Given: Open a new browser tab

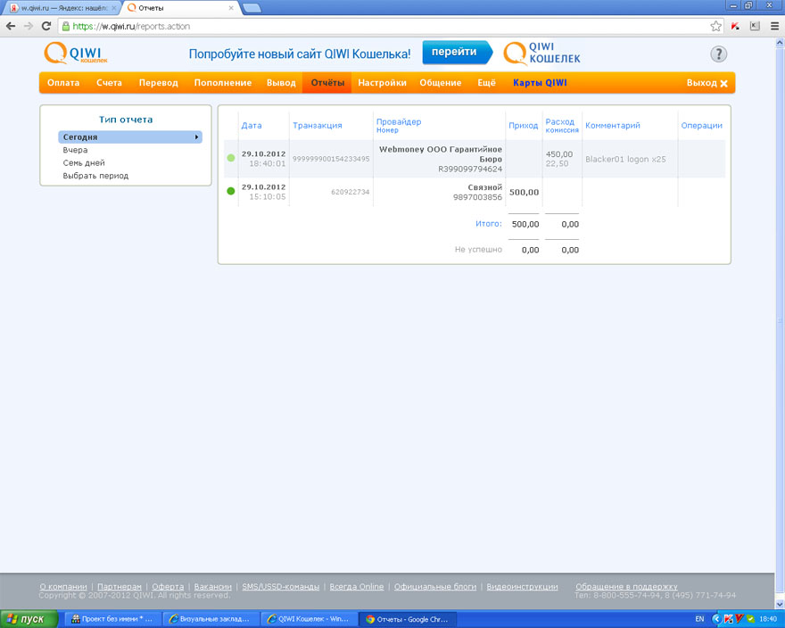Looking at the screenshot, I should coord(252,8).
